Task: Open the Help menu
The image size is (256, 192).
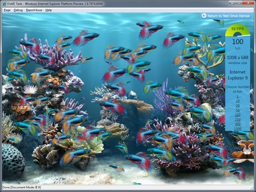Action: pyautogui.click(x=49, y=10)
